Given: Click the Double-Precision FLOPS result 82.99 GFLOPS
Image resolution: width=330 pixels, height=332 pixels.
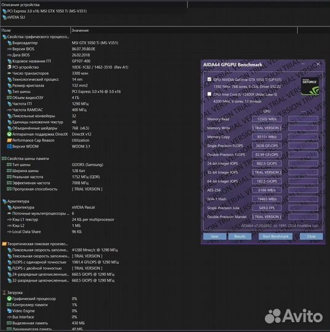Looking at the screenshot, I should [267, 154].
